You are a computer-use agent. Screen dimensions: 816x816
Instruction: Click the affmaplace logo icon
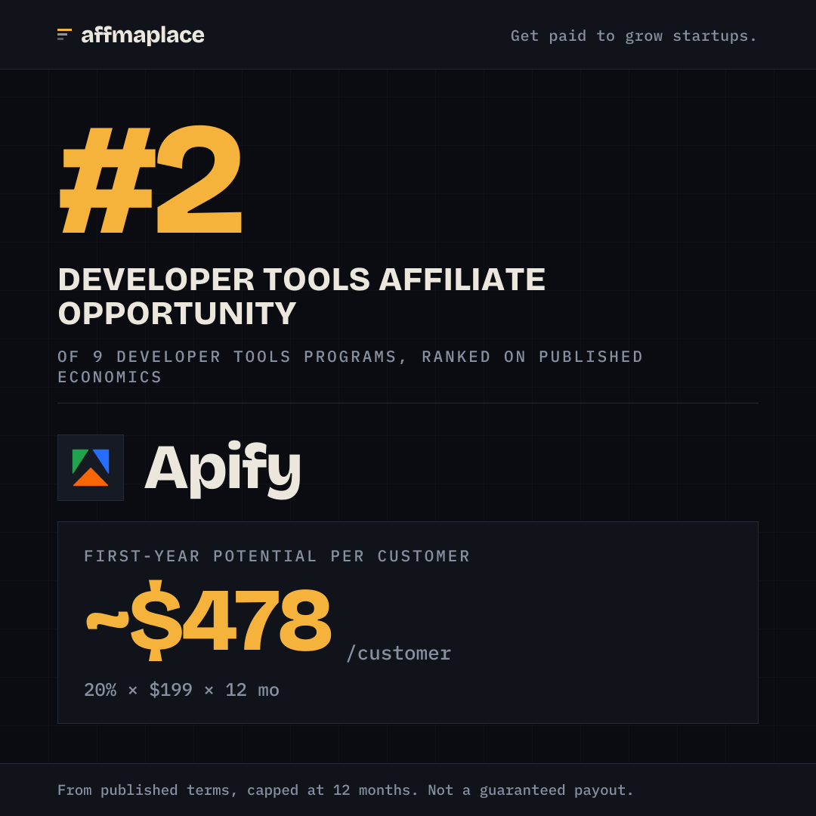click(64, 35)
